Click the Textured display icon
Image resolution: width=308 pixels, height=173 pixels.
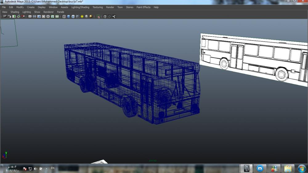(78, 17)
